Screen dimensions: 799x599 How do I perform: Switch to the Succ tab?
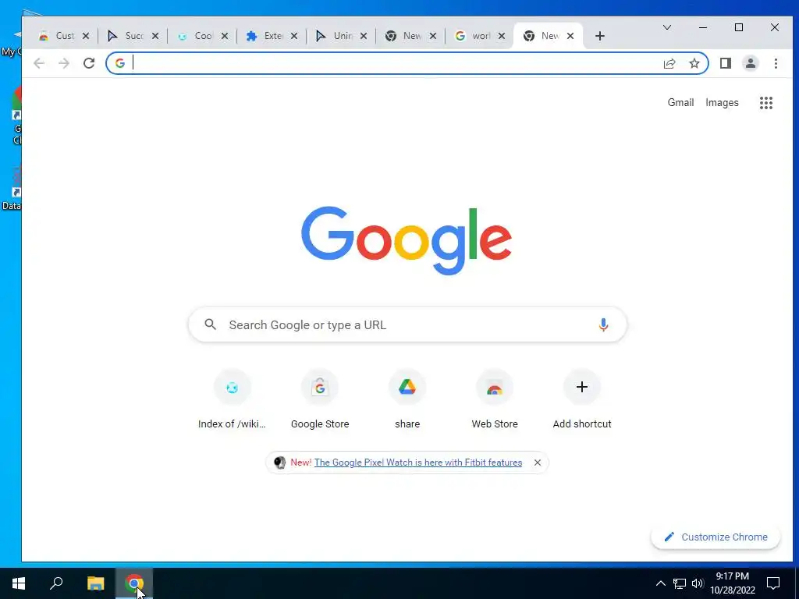(133, 36)
